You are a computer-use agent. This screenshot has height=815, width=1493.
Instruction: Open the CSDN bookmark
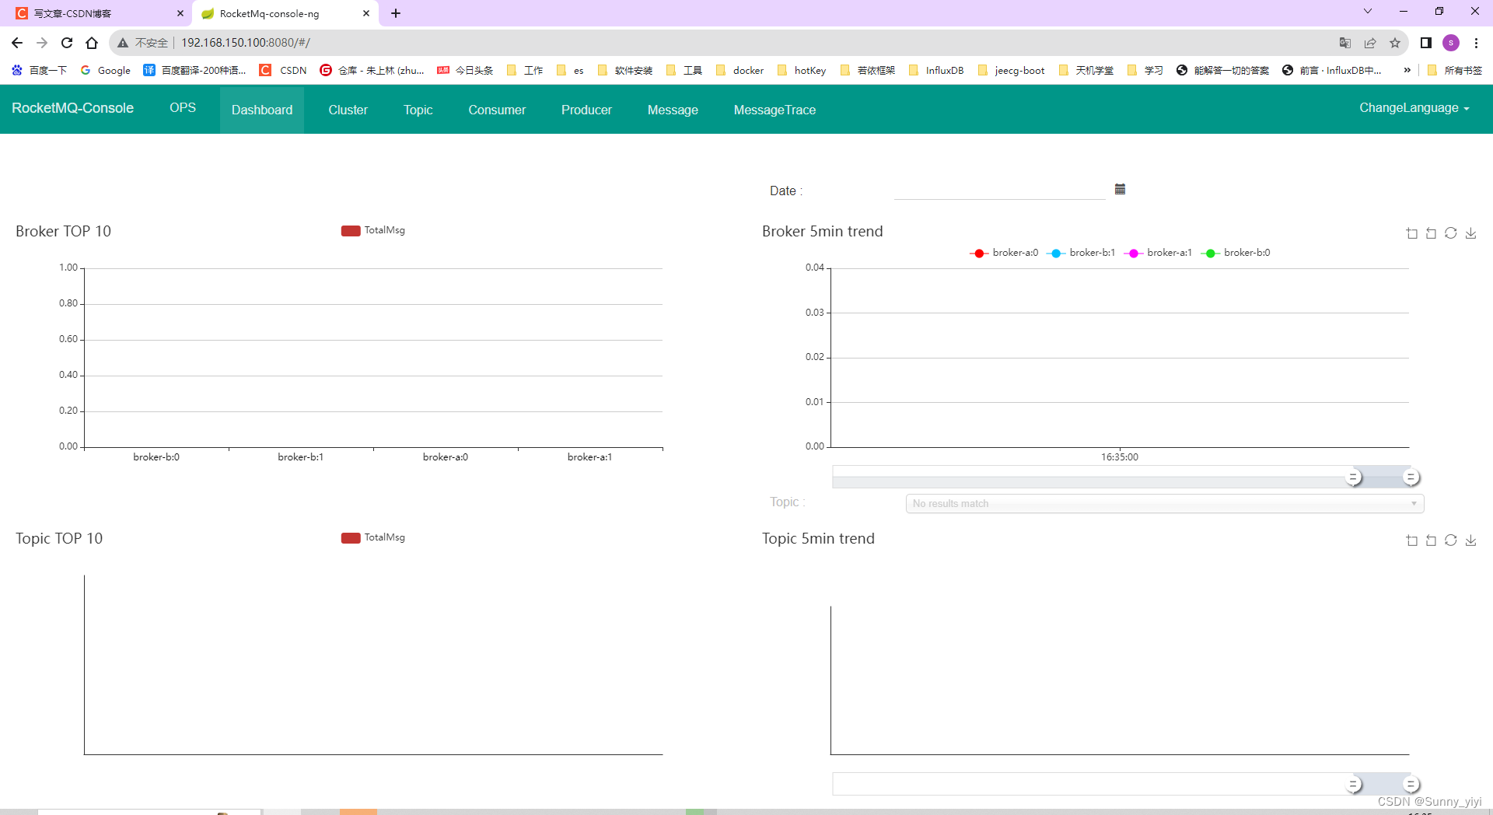pyautogui.click(x=283, y=70)
